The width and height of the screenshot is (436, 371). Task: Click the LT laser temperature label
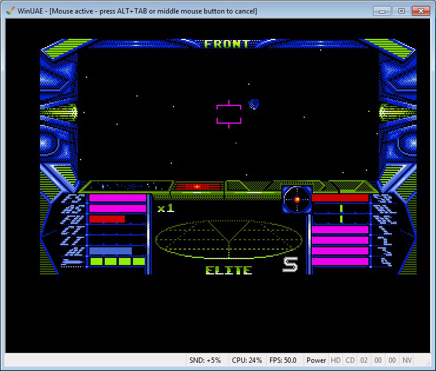pos(73,241)
